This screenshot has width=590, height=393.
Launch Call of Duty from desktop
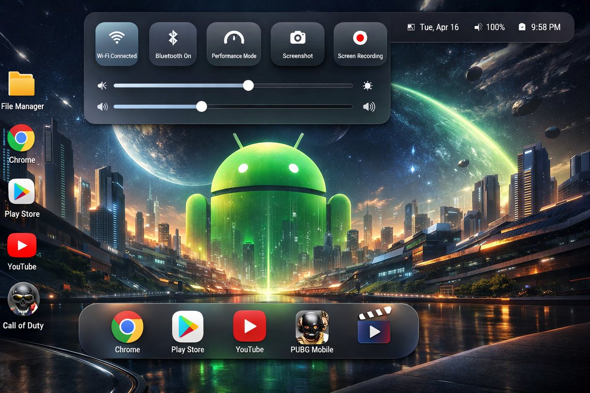(23, 306)
